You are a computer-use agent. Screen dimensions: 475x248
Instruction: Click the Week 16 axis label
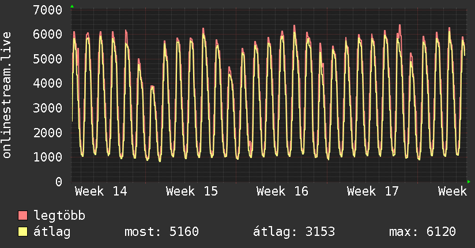(x=282, y=191)
